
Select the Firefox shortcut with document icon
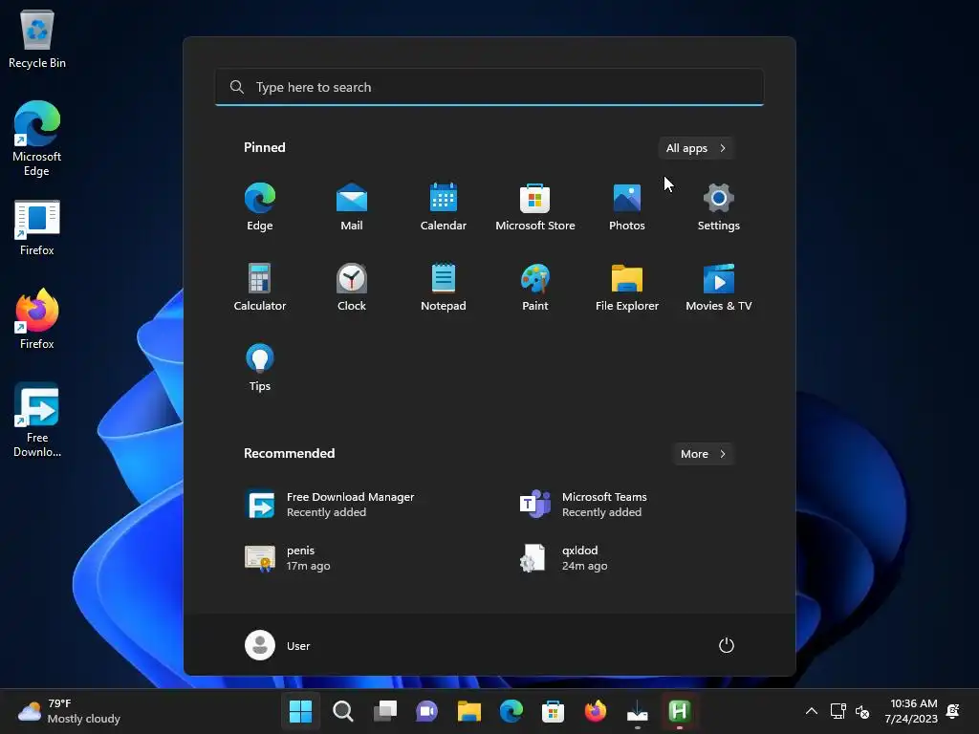(x=37, y=227)
